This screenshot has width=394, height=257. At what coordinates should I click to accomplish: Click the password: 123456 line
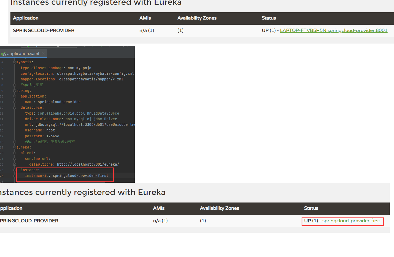(42, 136)
